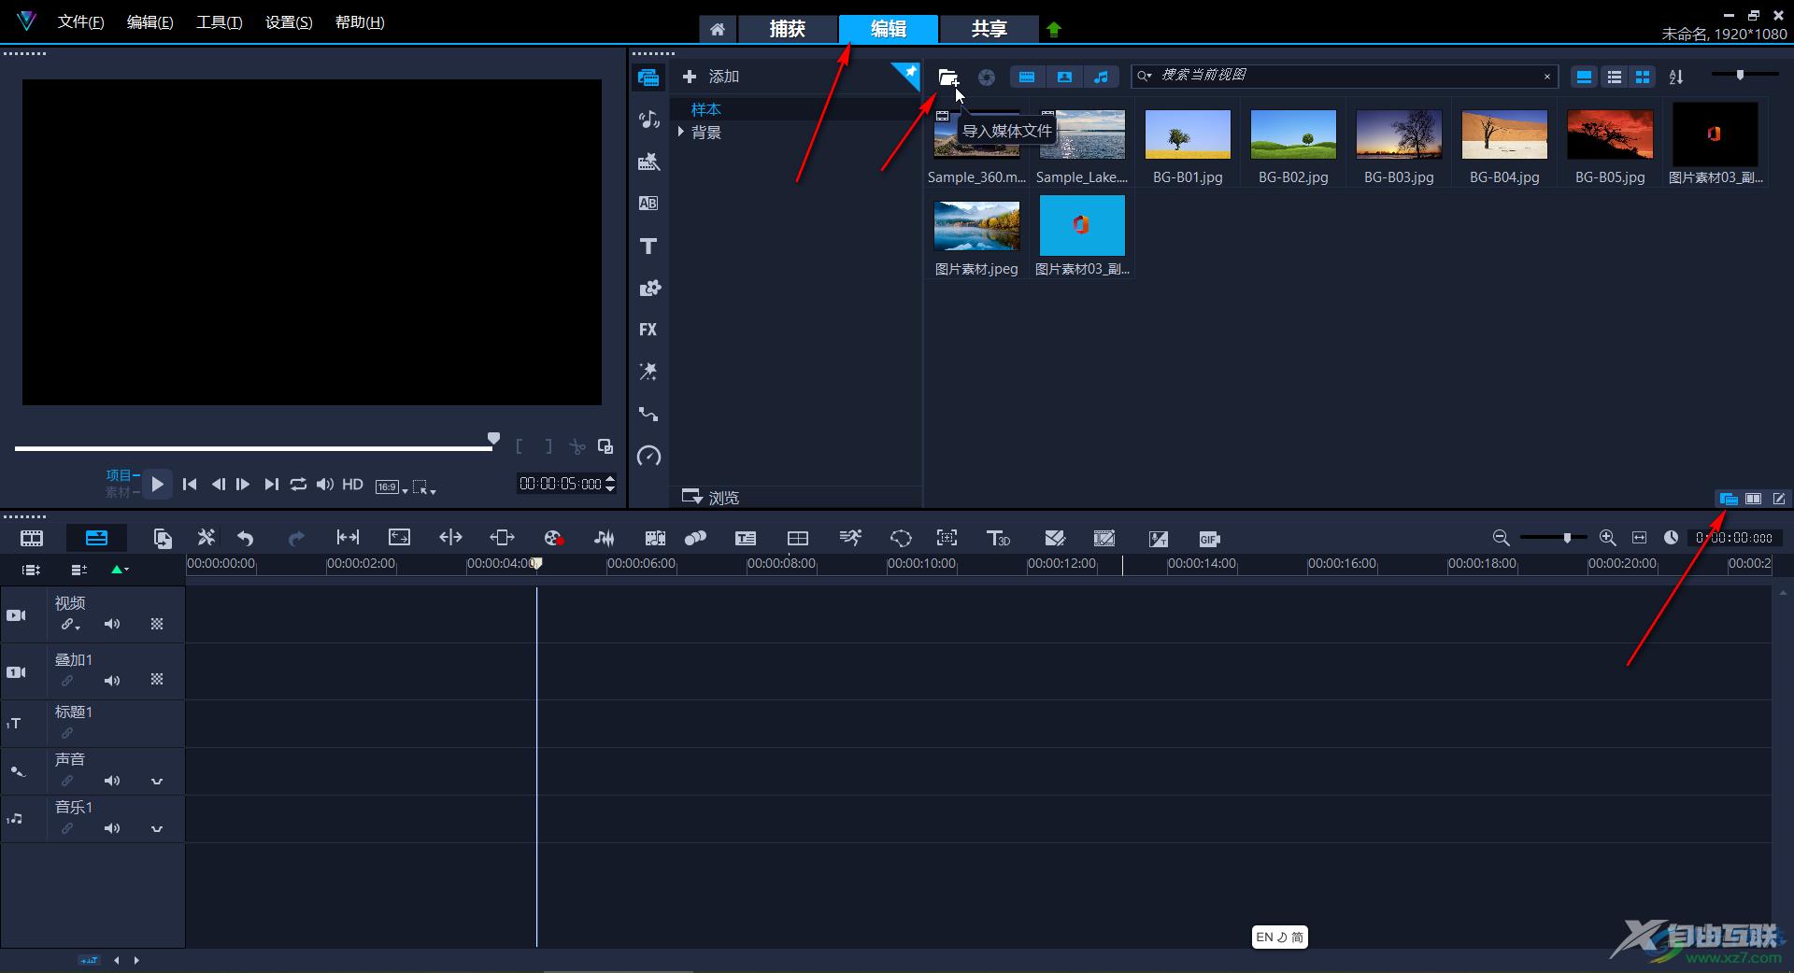This screenshot has height=973, width=1794.
Task: Open the 帮助 menu
Action: [x=360, y=22]
